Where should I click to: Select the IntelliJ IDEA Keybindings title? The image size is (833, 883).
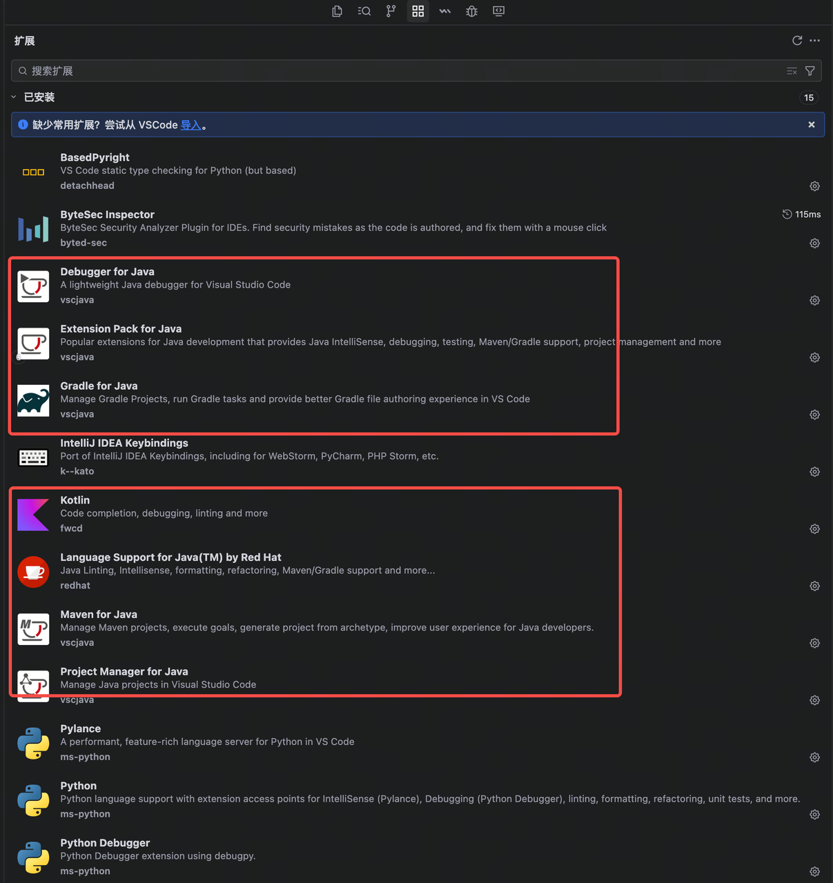click(x=124, y=443)
